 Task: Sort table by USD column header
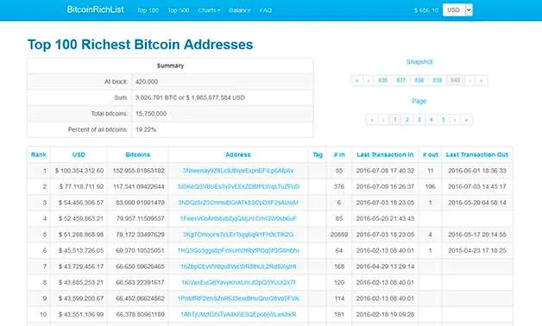[x=79, y=154]
